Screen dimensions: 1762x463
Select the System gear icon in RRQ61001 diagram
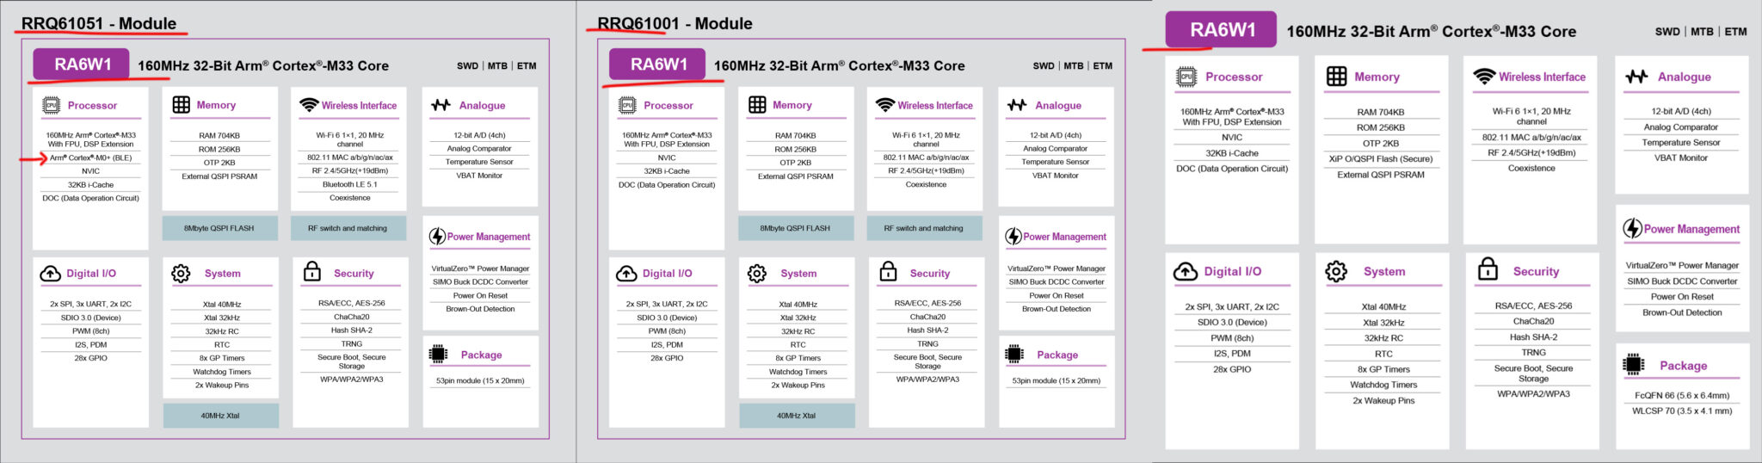(757, 274)
